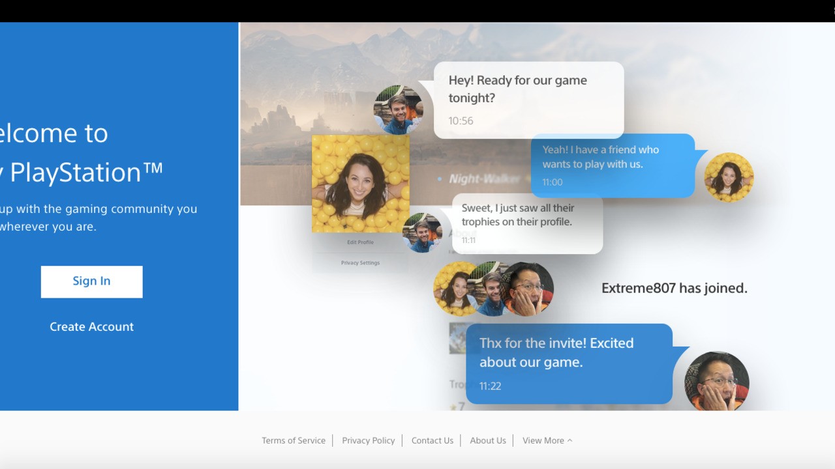Open the About Us page

point(487,440)
